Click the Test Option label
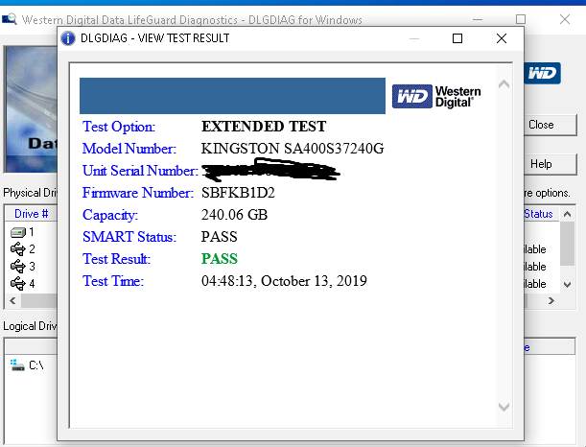This screenshot has width=586, height=447. (x=119, y=127)
